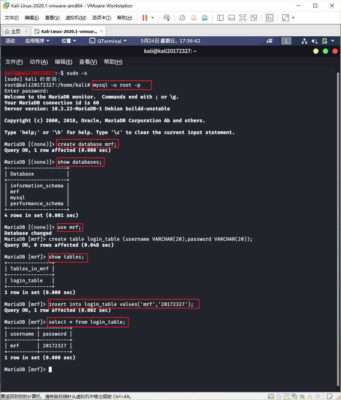Toggle thumbnail bar view icon
Image resolution: width=341 pixels, height=400 pixels.
pyautogui.click(x=232, y=18)
